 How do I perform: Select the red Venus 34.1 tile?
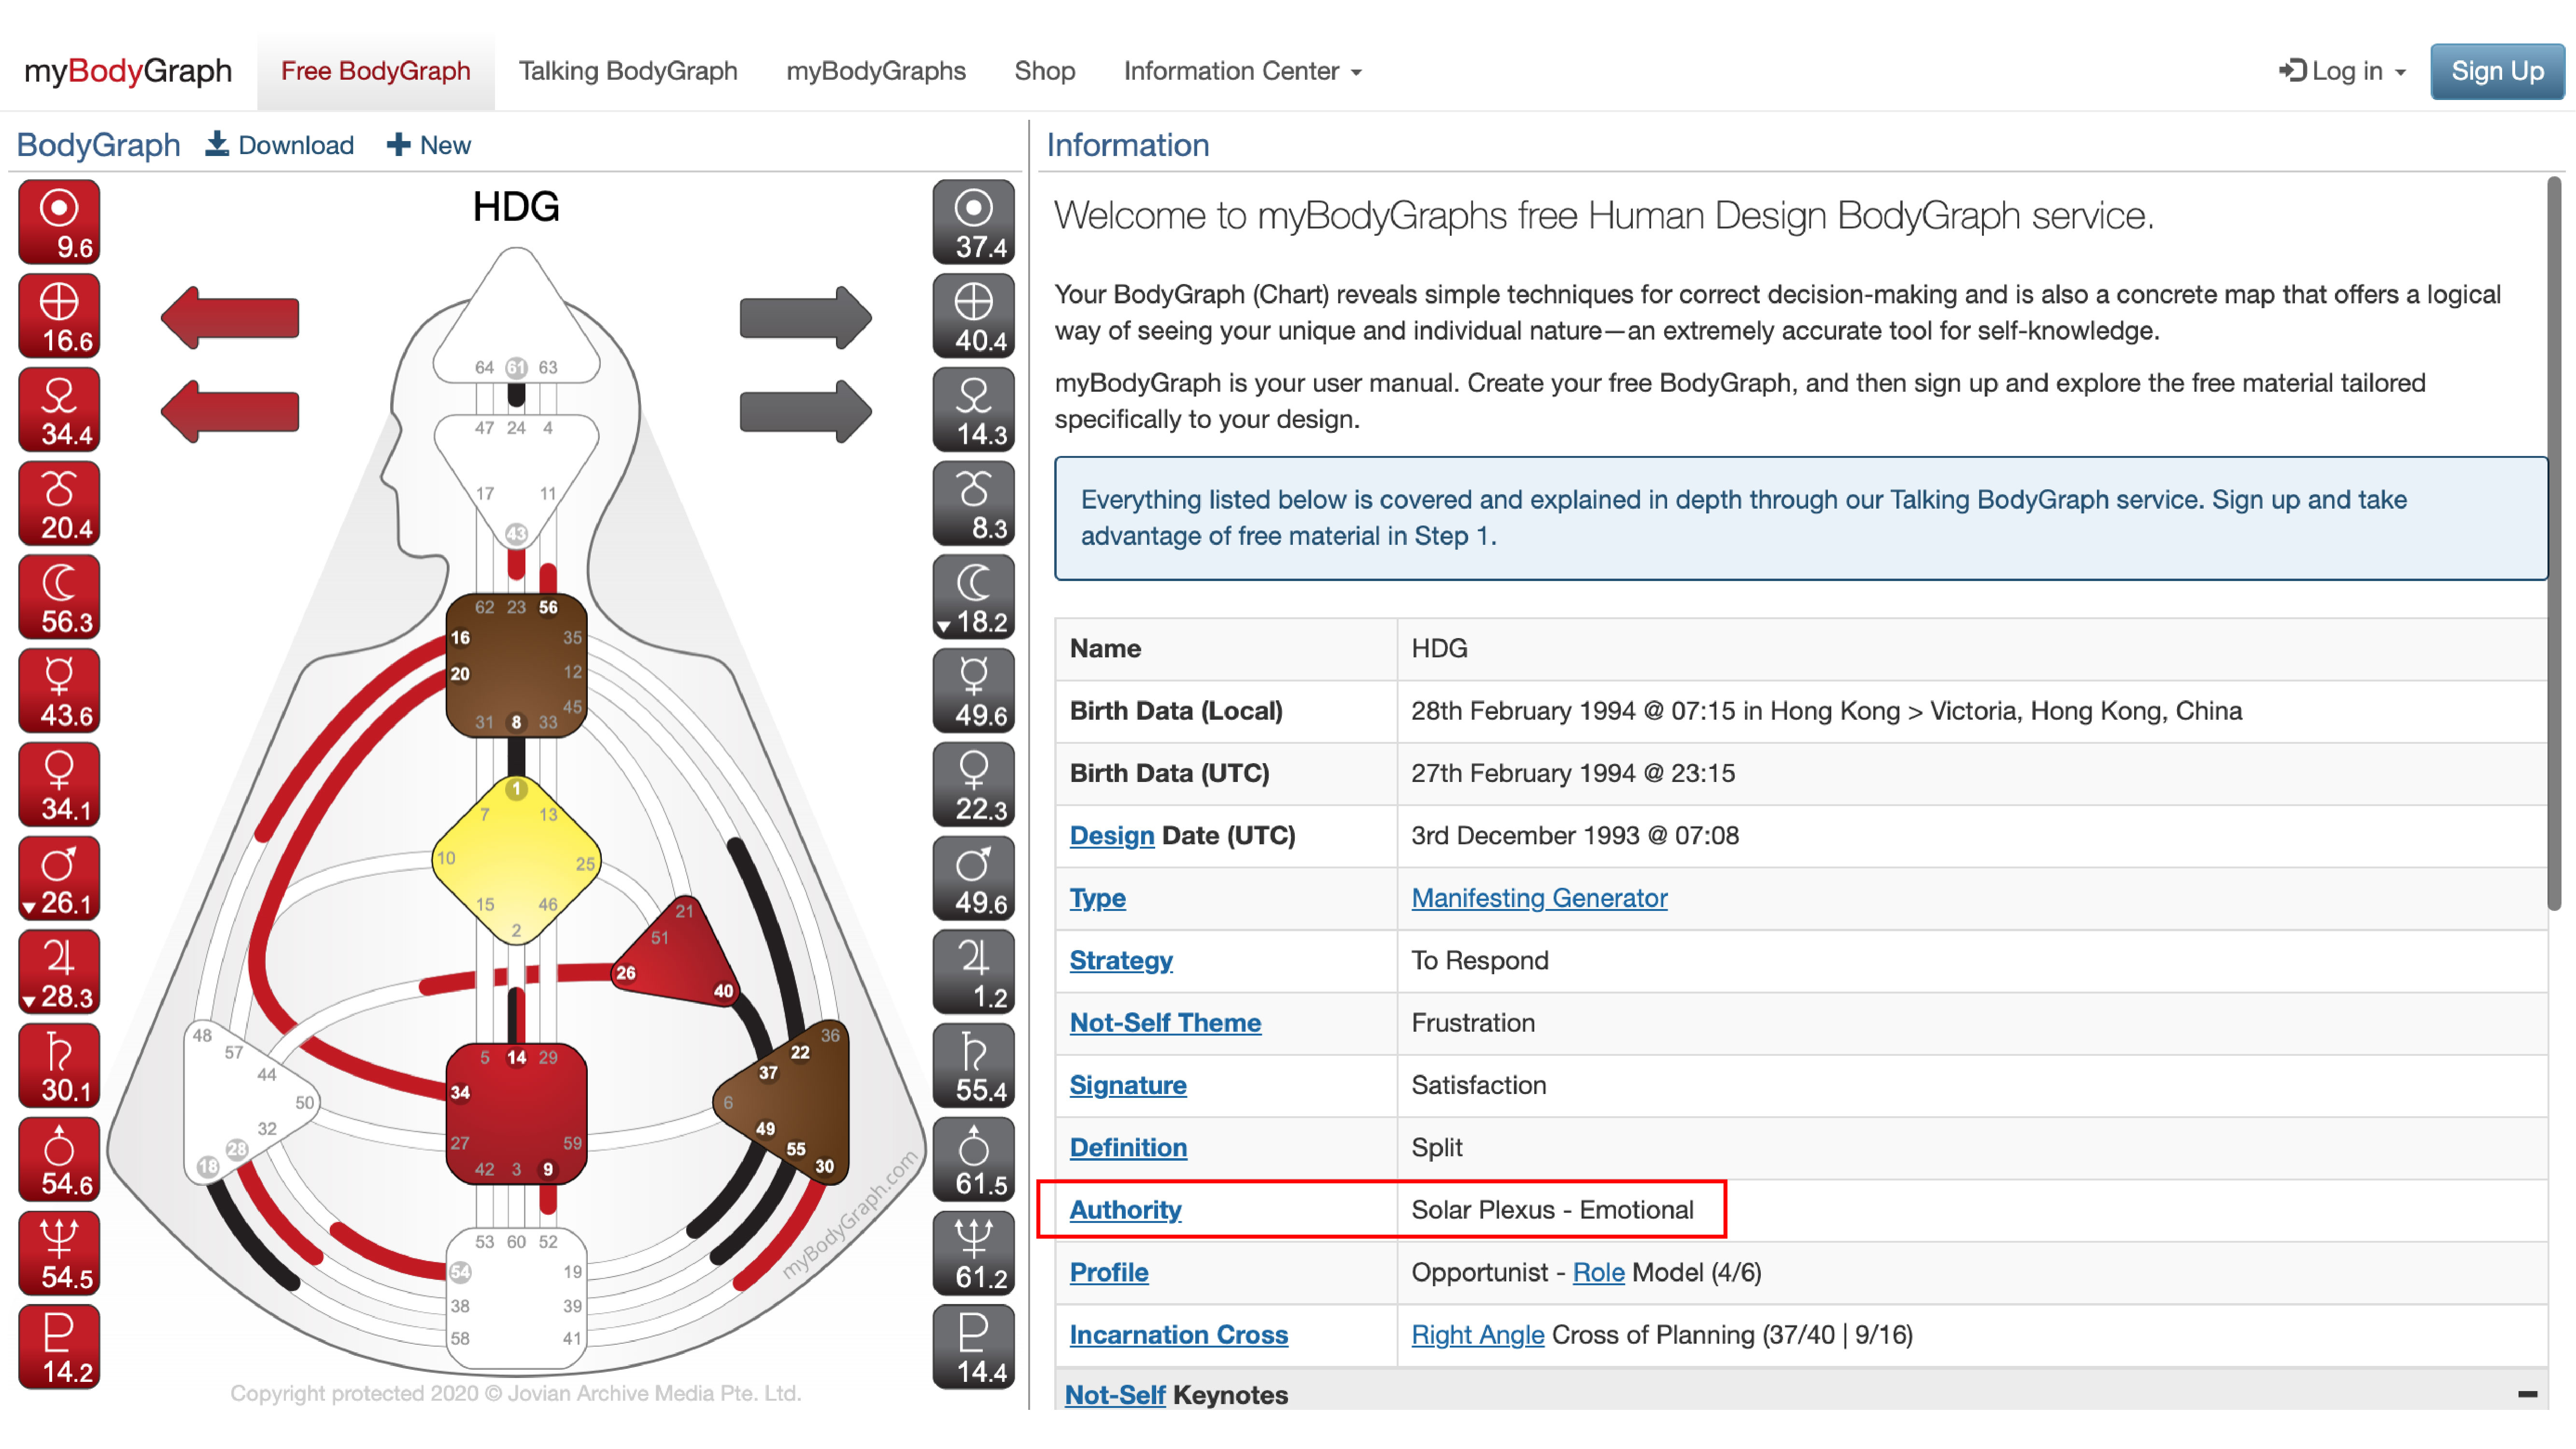(59, 784)
